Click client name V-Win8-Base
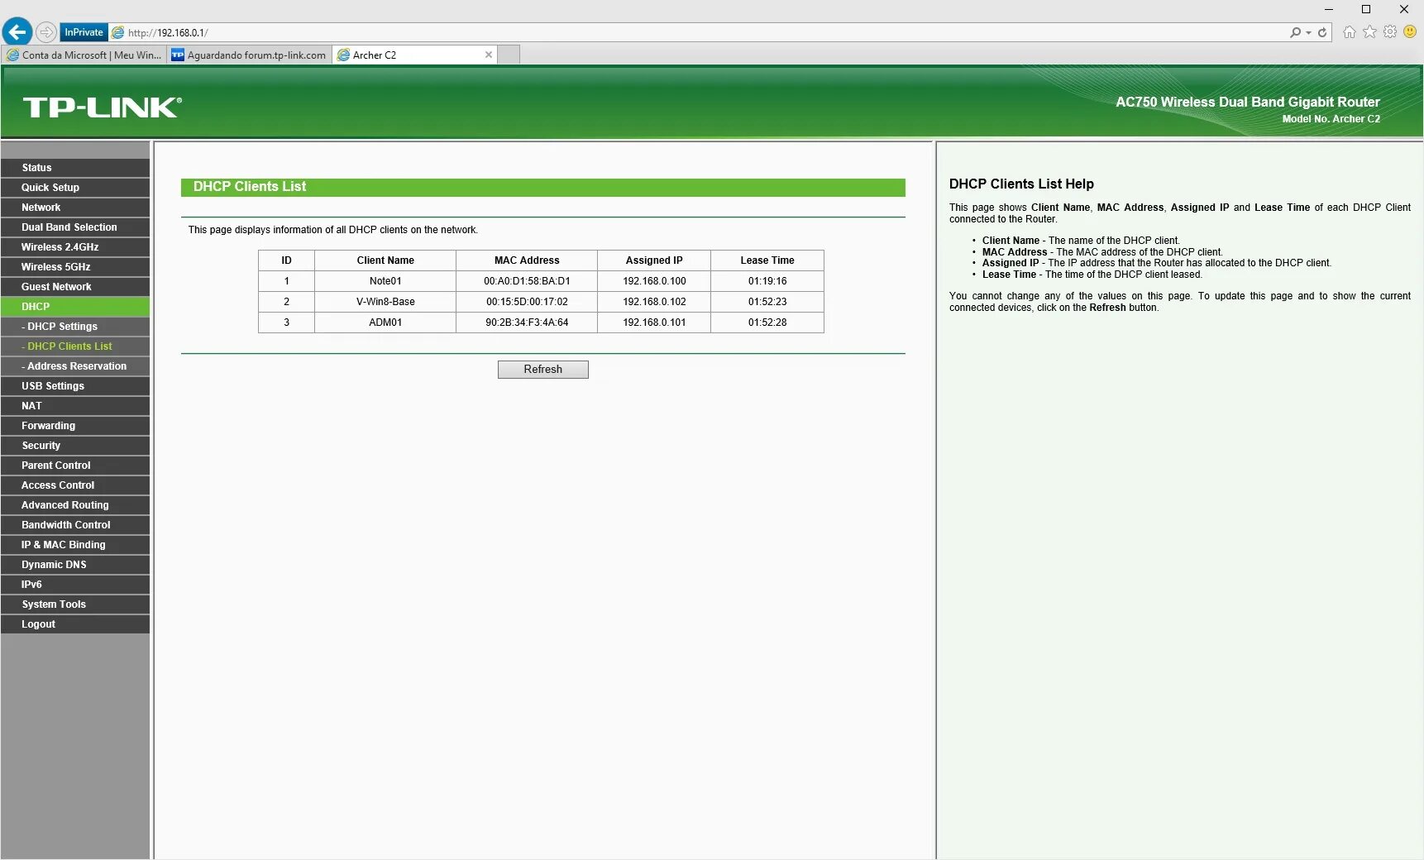Viewport: 1424px width, 860px height. pos(385,302)
